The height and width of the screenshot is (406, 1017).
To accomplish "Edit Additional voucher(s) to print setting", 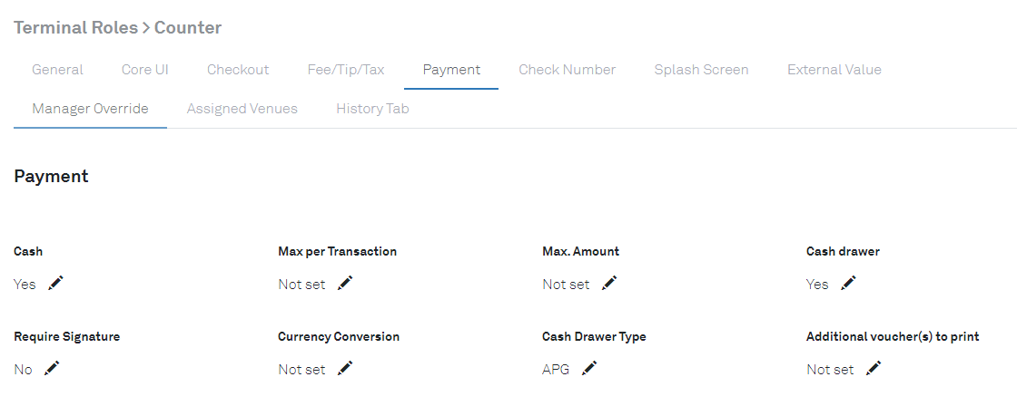I will pos(874,369).
